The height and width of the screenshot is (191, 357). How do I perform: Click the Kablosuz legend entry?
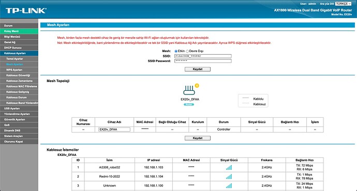254,104
